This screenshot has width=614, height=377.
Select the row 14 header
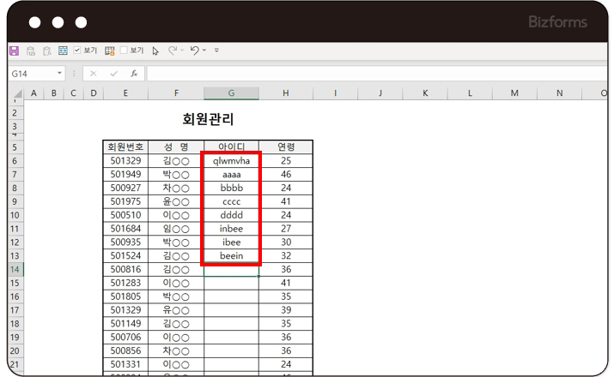(x=15, y=269)
